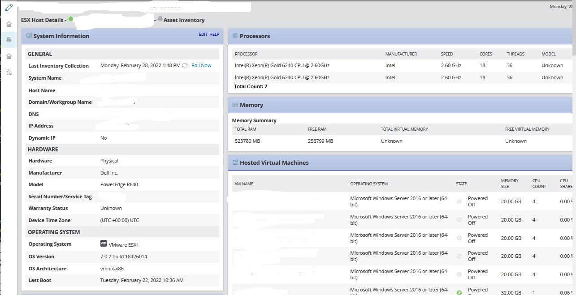Click the Physical hardware value

click(109, 161)
